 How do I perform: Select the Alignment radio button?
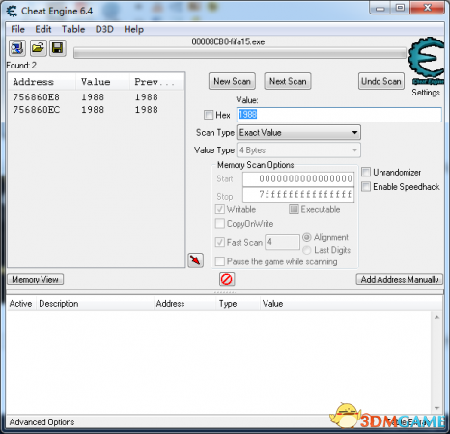pos(307,237)
